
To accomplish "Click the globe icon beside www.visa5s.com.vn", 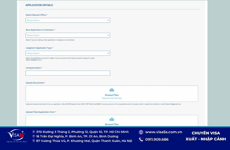I will (x=141, y=132).
